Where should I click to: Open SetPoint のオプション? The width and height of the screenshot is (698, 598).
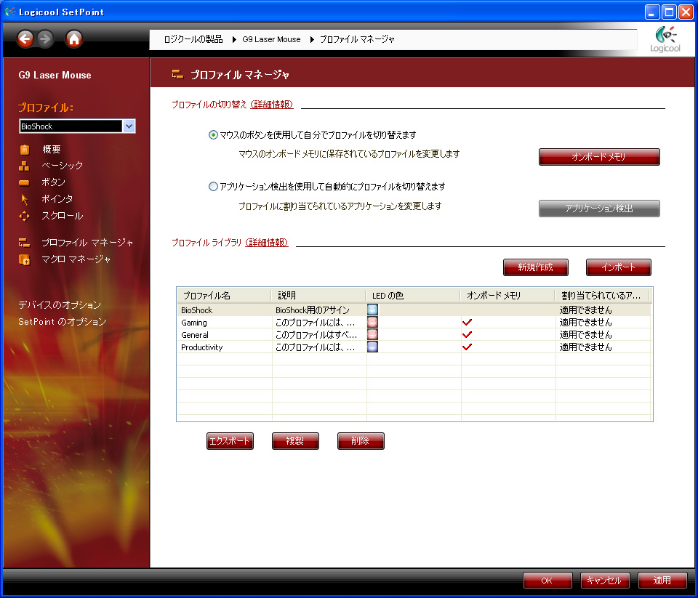click(63, 322)
